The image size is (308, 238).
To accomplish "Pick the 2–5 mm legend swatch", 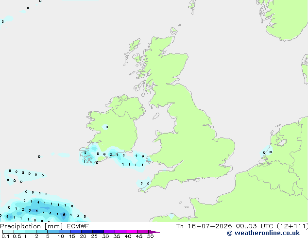I will (42, 232).
